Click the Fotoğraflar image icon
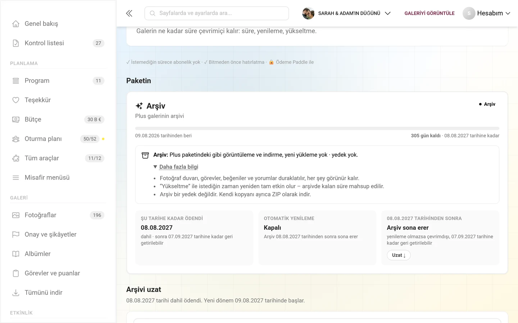 tap(16, 215)
